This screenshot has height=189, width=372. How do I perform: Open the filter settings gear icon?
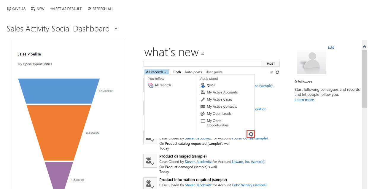click(x=251, y=134)
